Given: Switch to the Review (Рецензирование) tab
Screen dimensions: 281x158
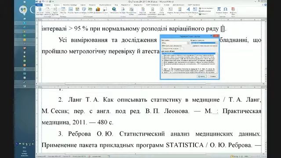Looking at the screenshot, I should click(105, 5).
